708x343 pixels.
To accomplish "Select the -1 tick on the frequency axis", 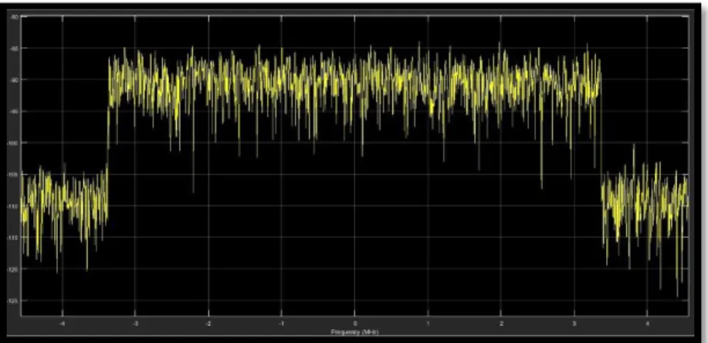I will pos(281,324).
